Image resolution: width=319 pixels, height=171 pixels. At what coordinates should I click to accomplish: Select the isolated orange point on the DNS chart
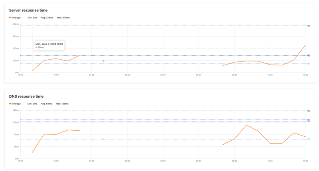coord(104,140)
